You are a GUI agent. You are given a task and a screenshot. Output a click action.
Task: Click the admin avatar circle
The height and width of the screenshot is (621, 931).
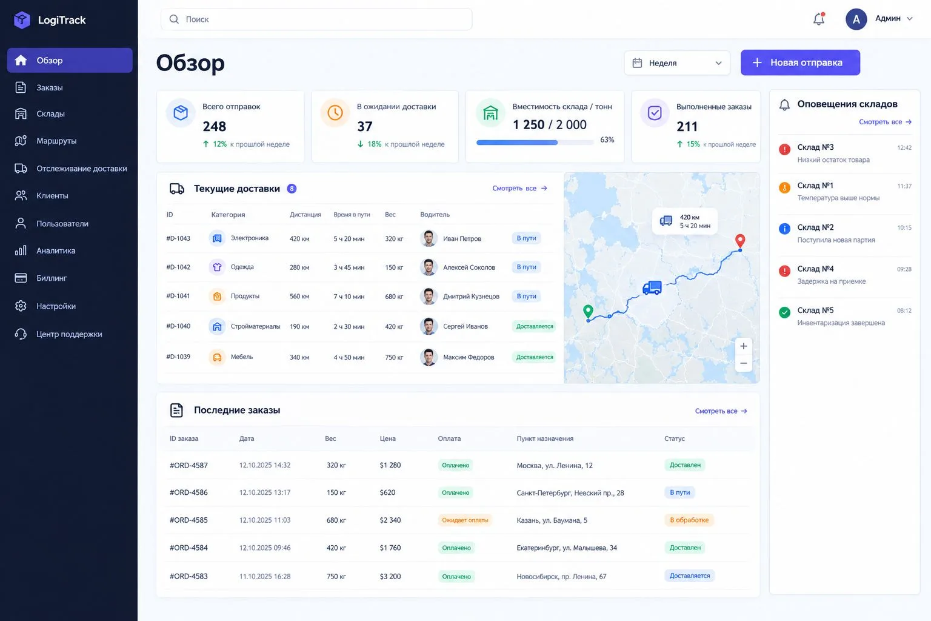click(x=856, y=19)
